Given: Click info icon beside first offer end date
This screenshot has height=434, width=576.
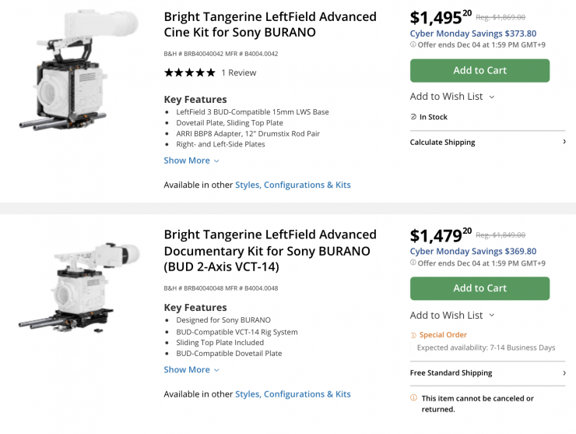Looking at the screenshot, I should 413,45.
